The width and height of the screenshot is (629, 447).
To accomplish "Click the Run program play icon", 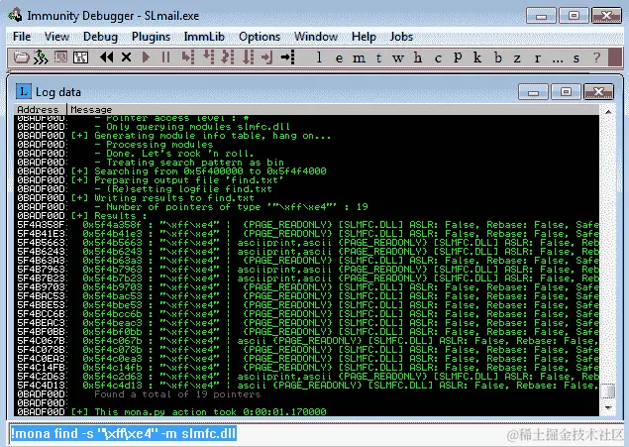I will point(146,57).
